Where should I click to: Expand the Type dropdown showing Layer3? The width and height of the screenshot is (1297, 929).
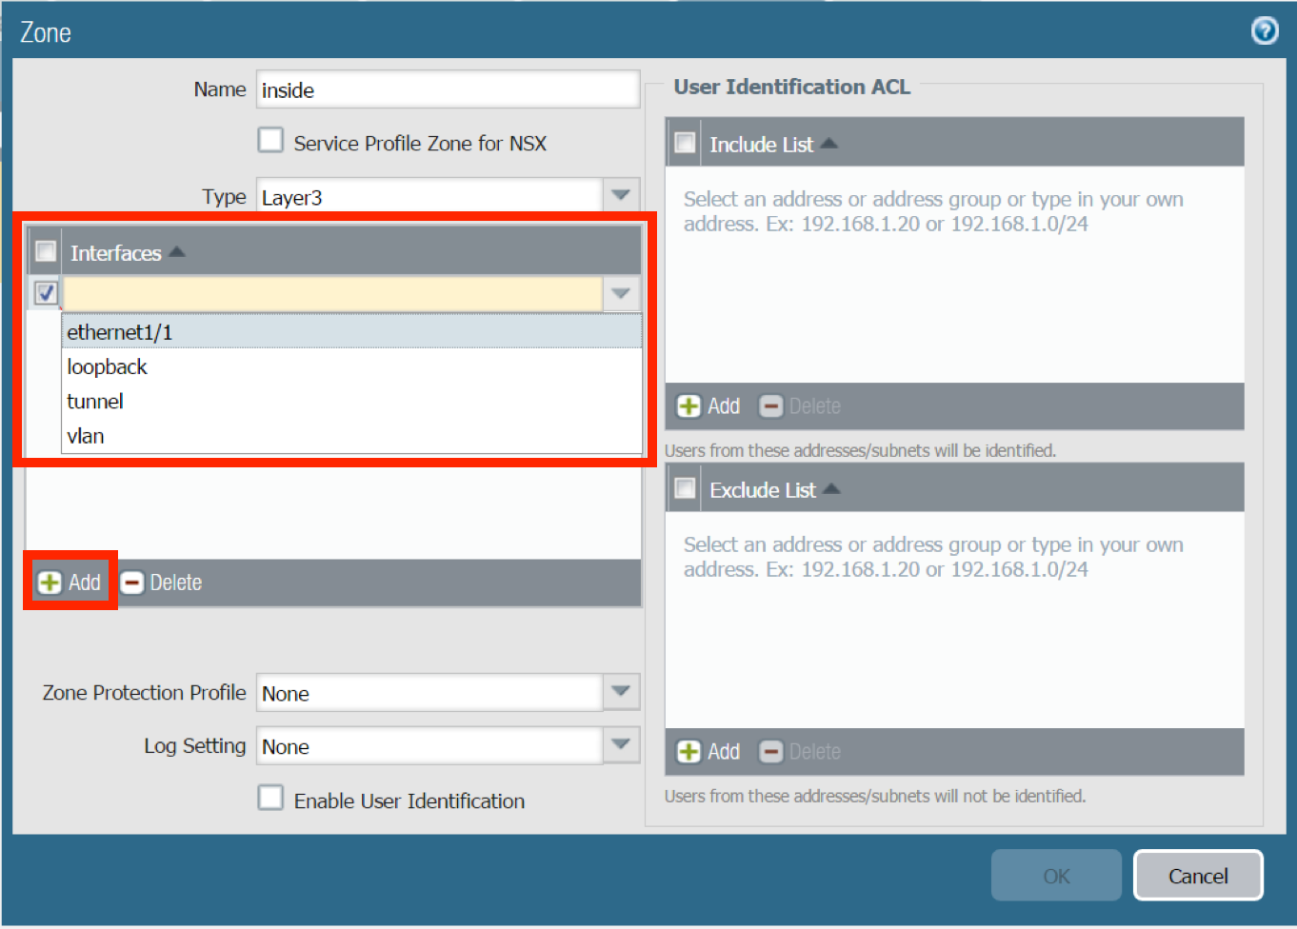(621, 196)
